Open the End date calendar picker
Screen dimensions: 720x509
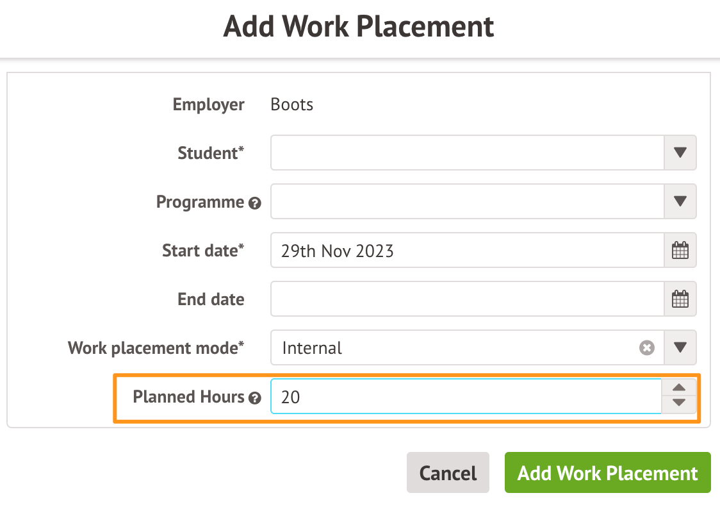click(x=680, y=299)
